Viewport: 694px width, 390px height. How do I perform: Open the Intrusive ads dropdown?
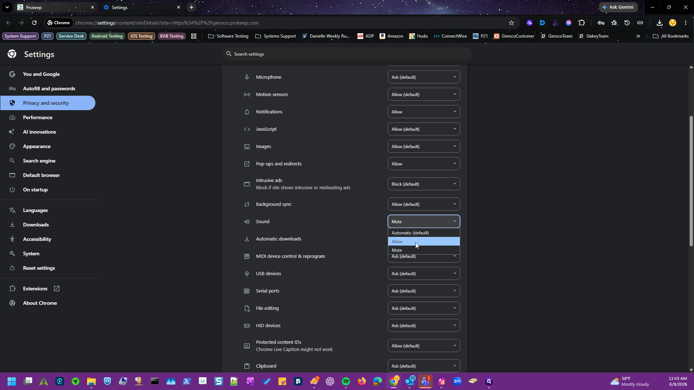[x=424, y=184]
